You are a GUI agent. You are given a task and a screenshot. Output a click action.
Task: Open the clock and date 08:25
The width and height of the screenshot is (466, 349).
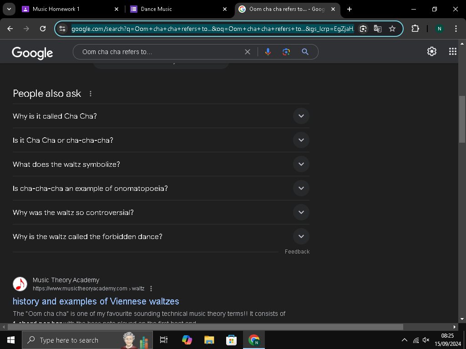coord(448,340)
